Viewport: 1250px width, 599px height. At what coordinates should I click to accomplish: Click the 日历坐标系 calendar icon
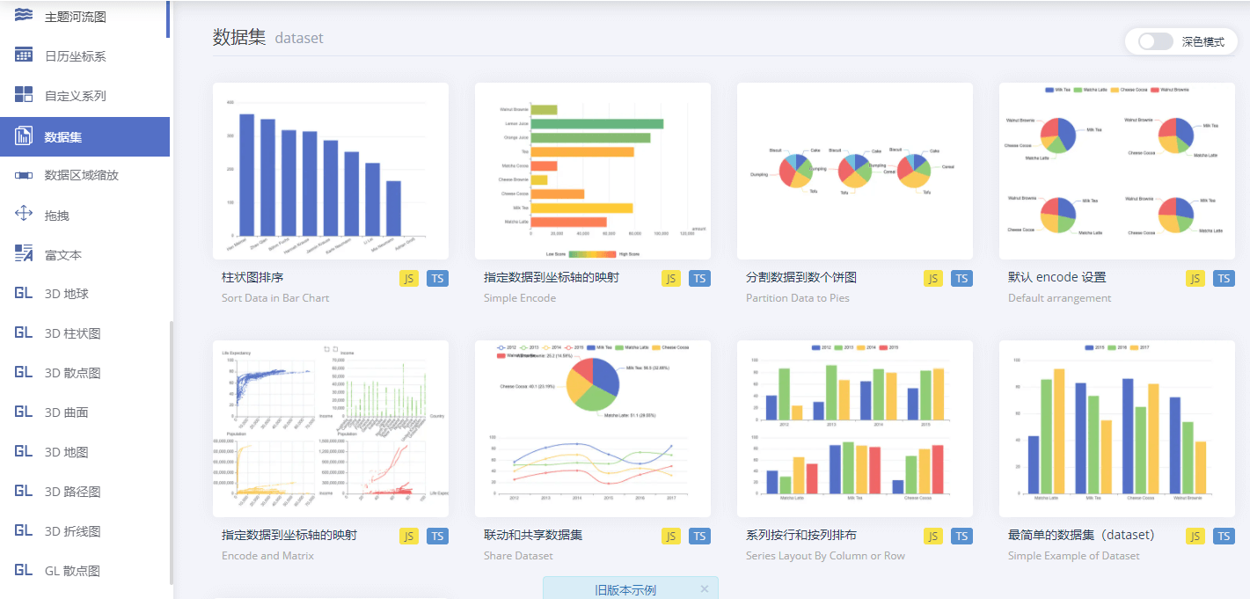tap(25, 55)
